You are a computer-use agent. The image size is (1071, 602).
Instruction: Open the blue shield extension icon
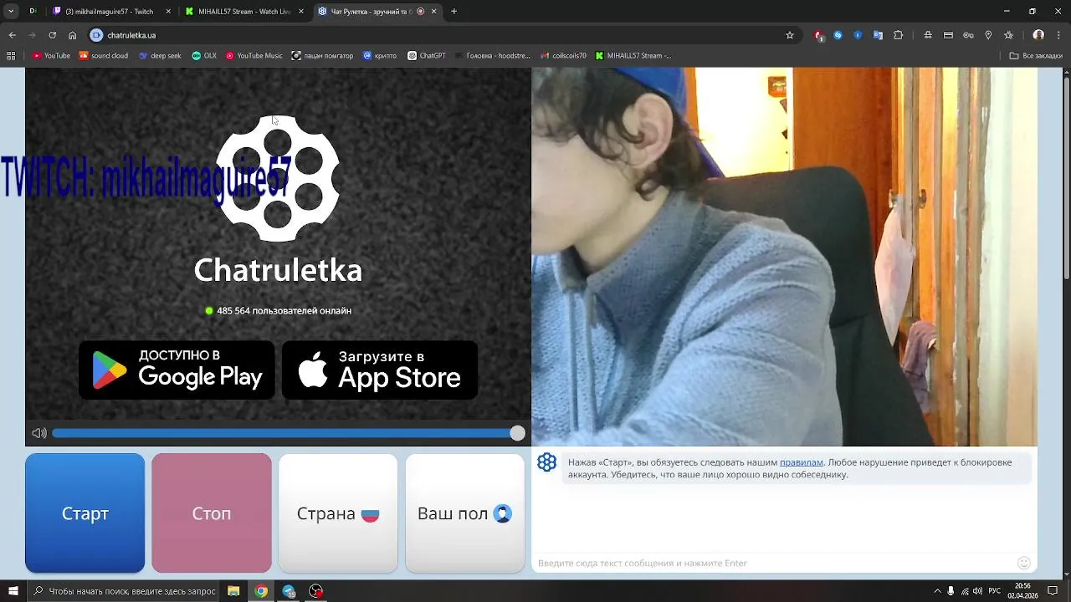858,35
